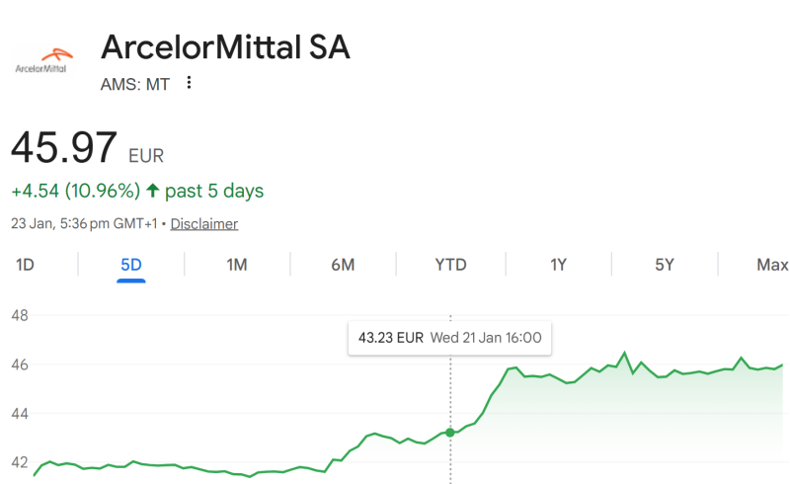Switch to the 1D chart range

pyautogui.click(x=26, y=265)
